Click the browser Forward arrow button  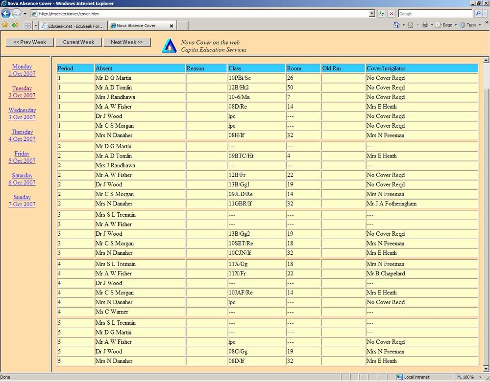[x=16, y=13]
